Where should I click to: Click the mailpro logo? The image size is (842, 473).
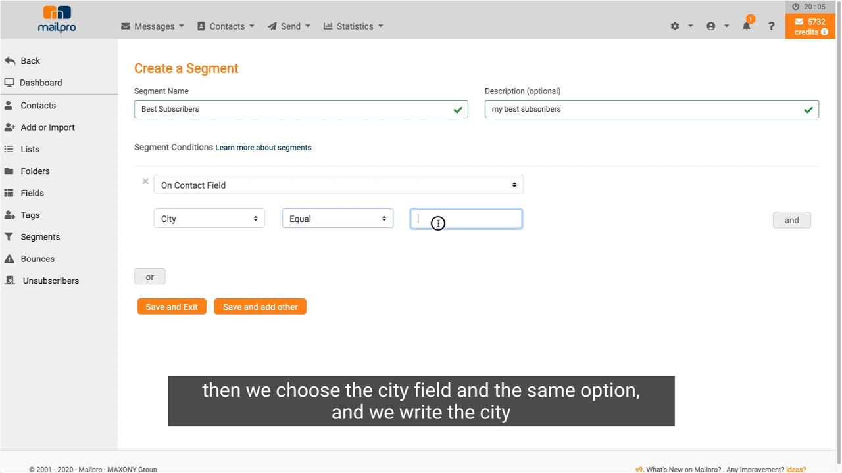pyautogui.click(x=57, y=20)
